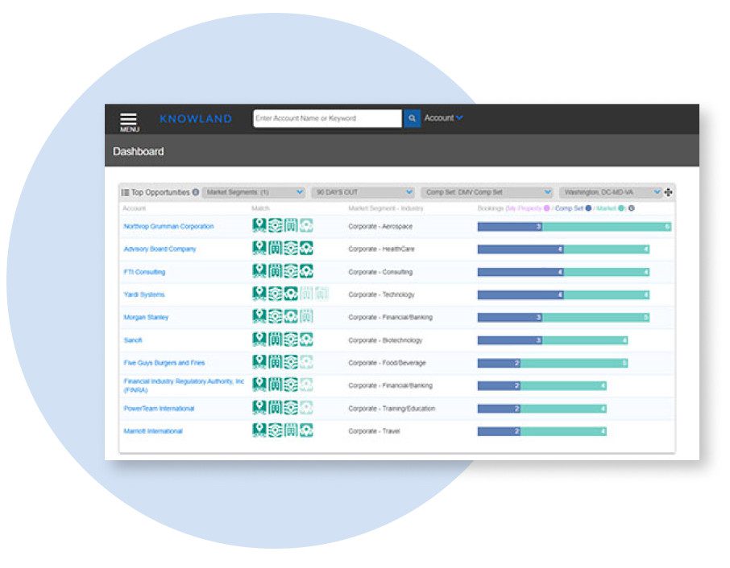Click blue comp set bar for Marriott International
This screenshot has width=730, height=568.
point(499,431)
